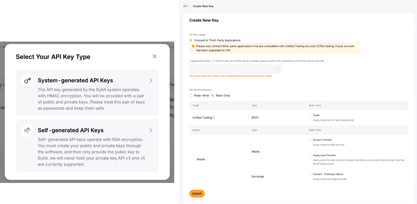Click the Self-generated API Keys icon

[27, 130]
